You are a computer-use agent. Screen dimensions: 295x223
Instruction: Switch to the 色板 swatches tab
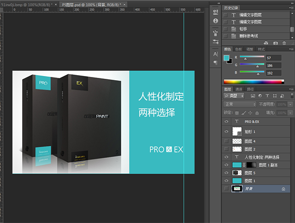[238, 49]
